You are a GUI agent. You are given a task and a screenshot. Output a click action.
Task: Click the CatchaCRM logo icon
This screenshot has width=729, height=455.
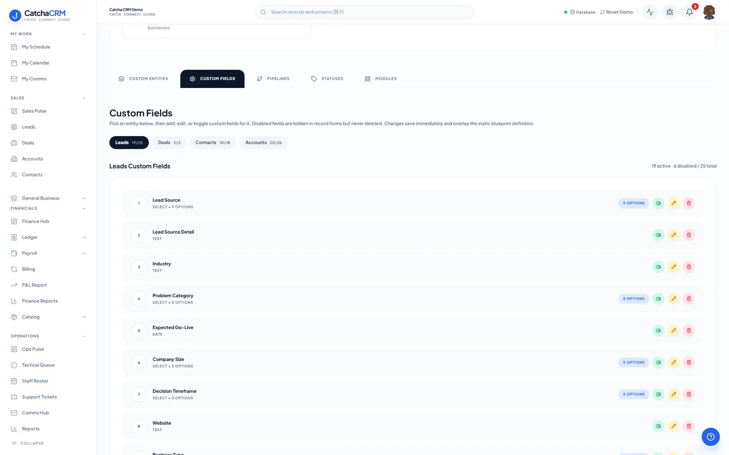pos(15,16)
